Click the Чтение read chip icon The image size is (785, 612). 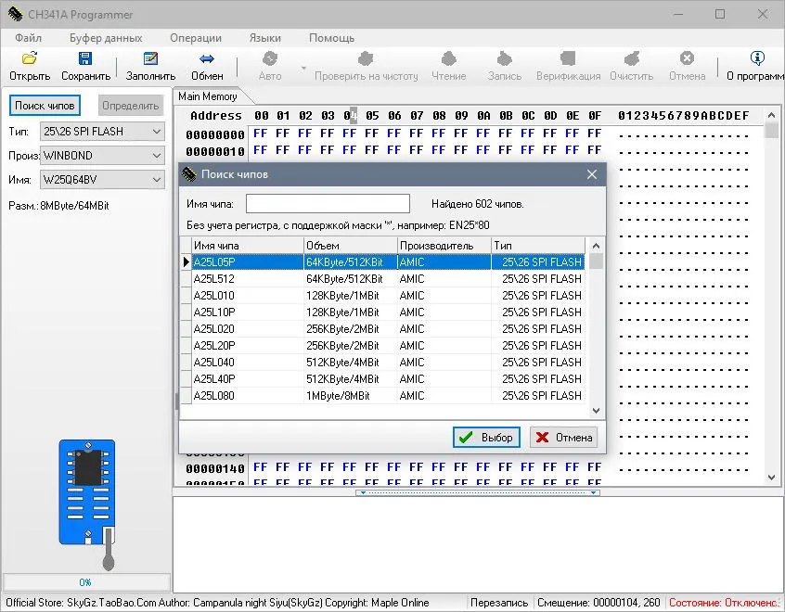pos(448,58)
